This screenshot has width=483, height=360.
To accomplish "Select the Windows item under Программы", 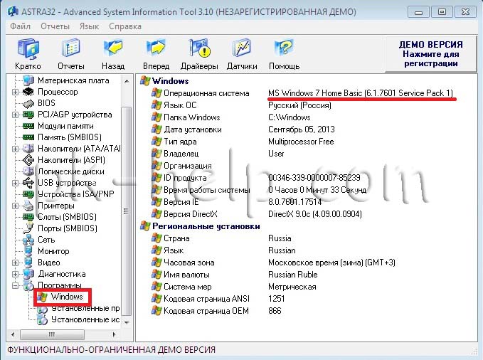I will pos(67,297).
